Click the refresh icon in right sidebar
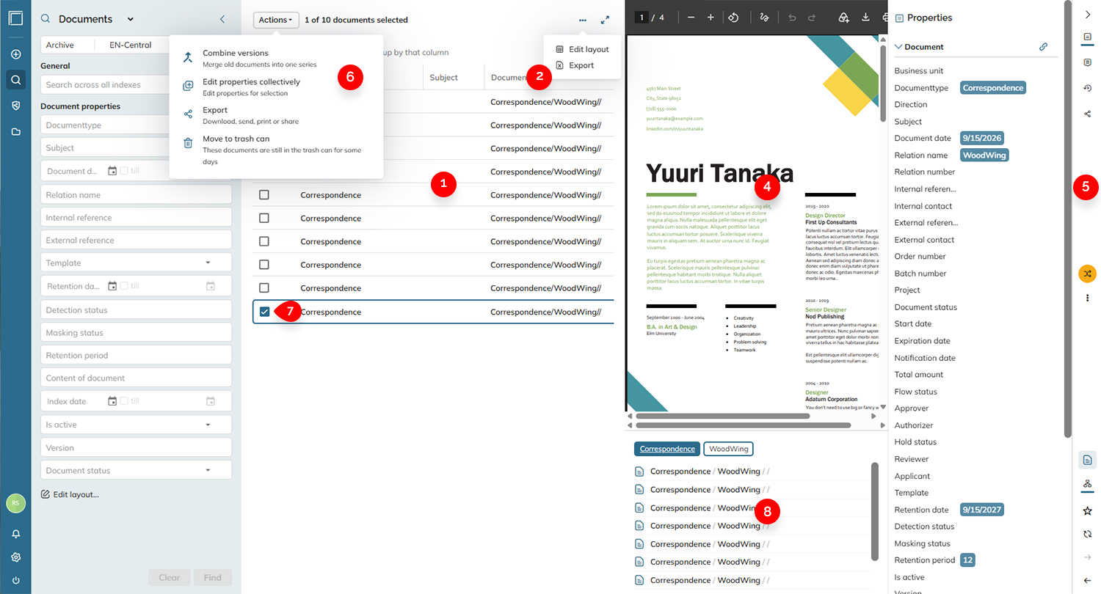Screen dimensions: 1101x594 point(1088,534)
